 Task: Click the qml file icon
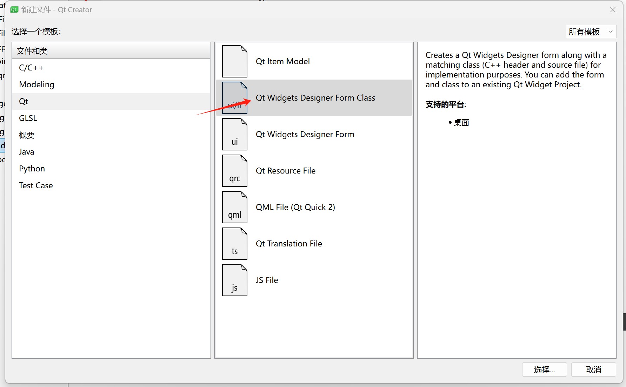tap(234, 207)
